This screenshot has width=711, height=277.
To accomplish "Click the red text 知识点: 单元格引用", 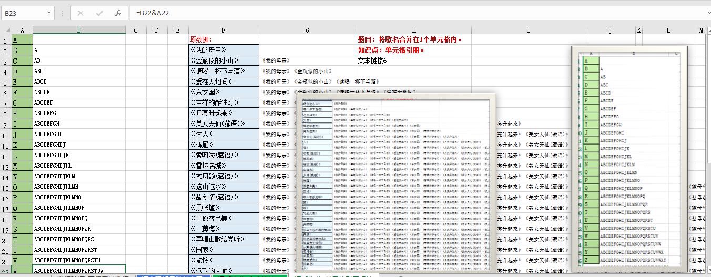I will 391,50.
